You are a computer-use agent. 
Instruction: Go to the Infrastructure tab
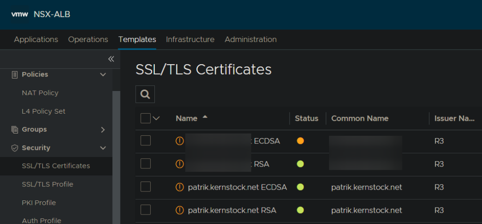click(190, 40)
